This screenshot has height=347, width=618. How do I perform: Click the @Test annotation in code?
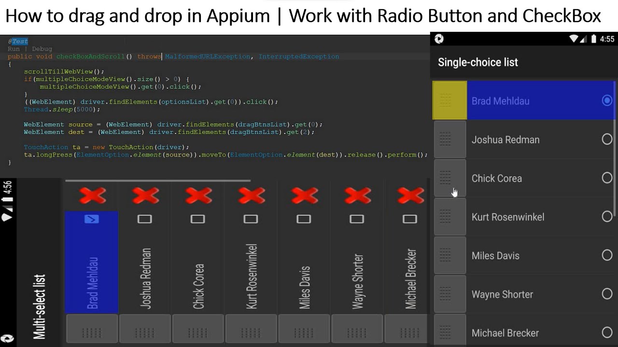[18, 41]
